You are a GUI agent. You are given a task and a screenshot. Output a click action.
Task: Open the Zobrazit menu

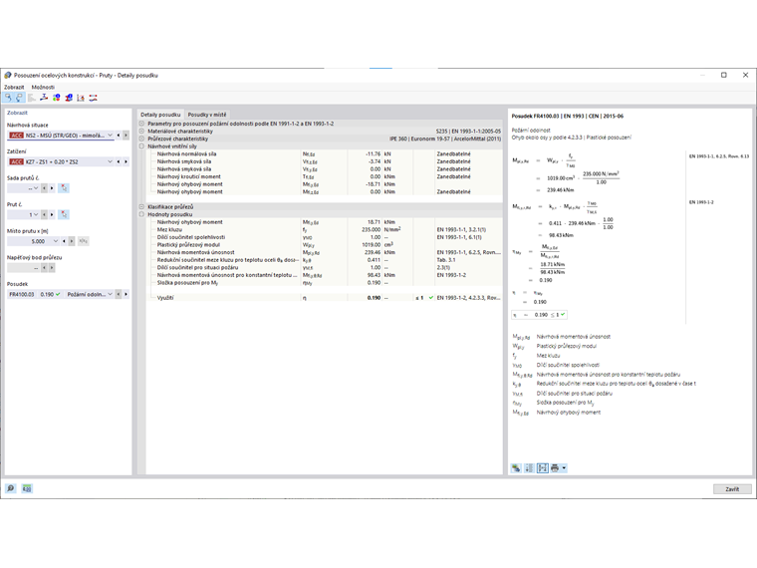click(x=14, y=87)
